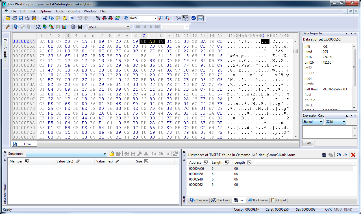Click the Print toolbar icon
The image size is (361, 214).
pos(27,18)
